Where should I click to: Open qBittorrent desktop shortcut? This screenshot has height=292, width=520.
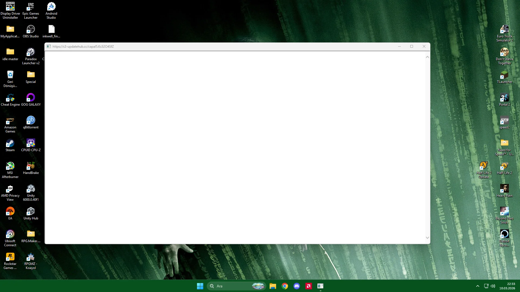pyautogui.click(x=31, y=122)
